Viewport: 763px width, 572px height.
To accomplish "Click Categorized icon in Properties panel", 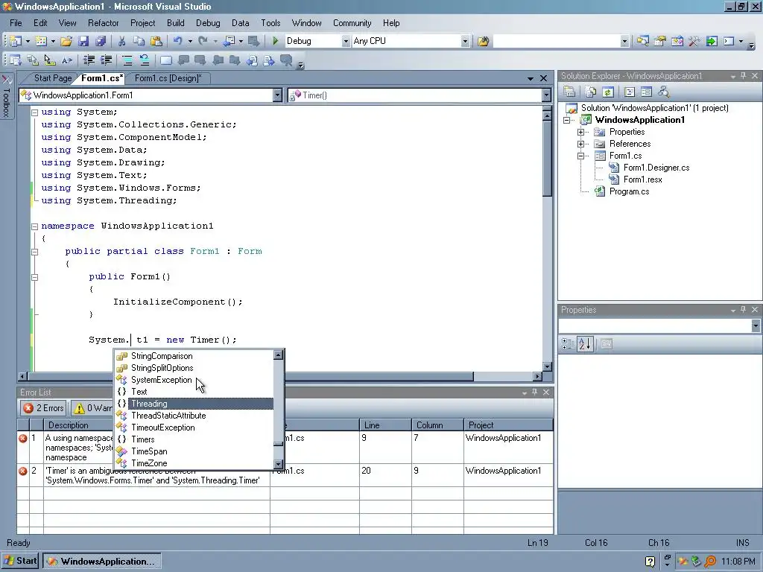I will 567,344.
